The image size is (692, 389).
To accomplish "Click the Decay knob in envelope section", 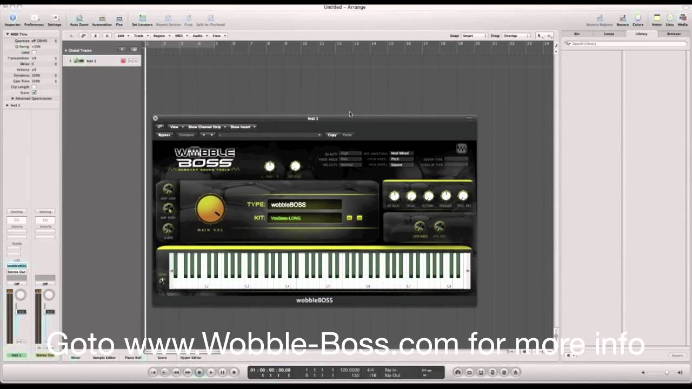I will point(411,196).
